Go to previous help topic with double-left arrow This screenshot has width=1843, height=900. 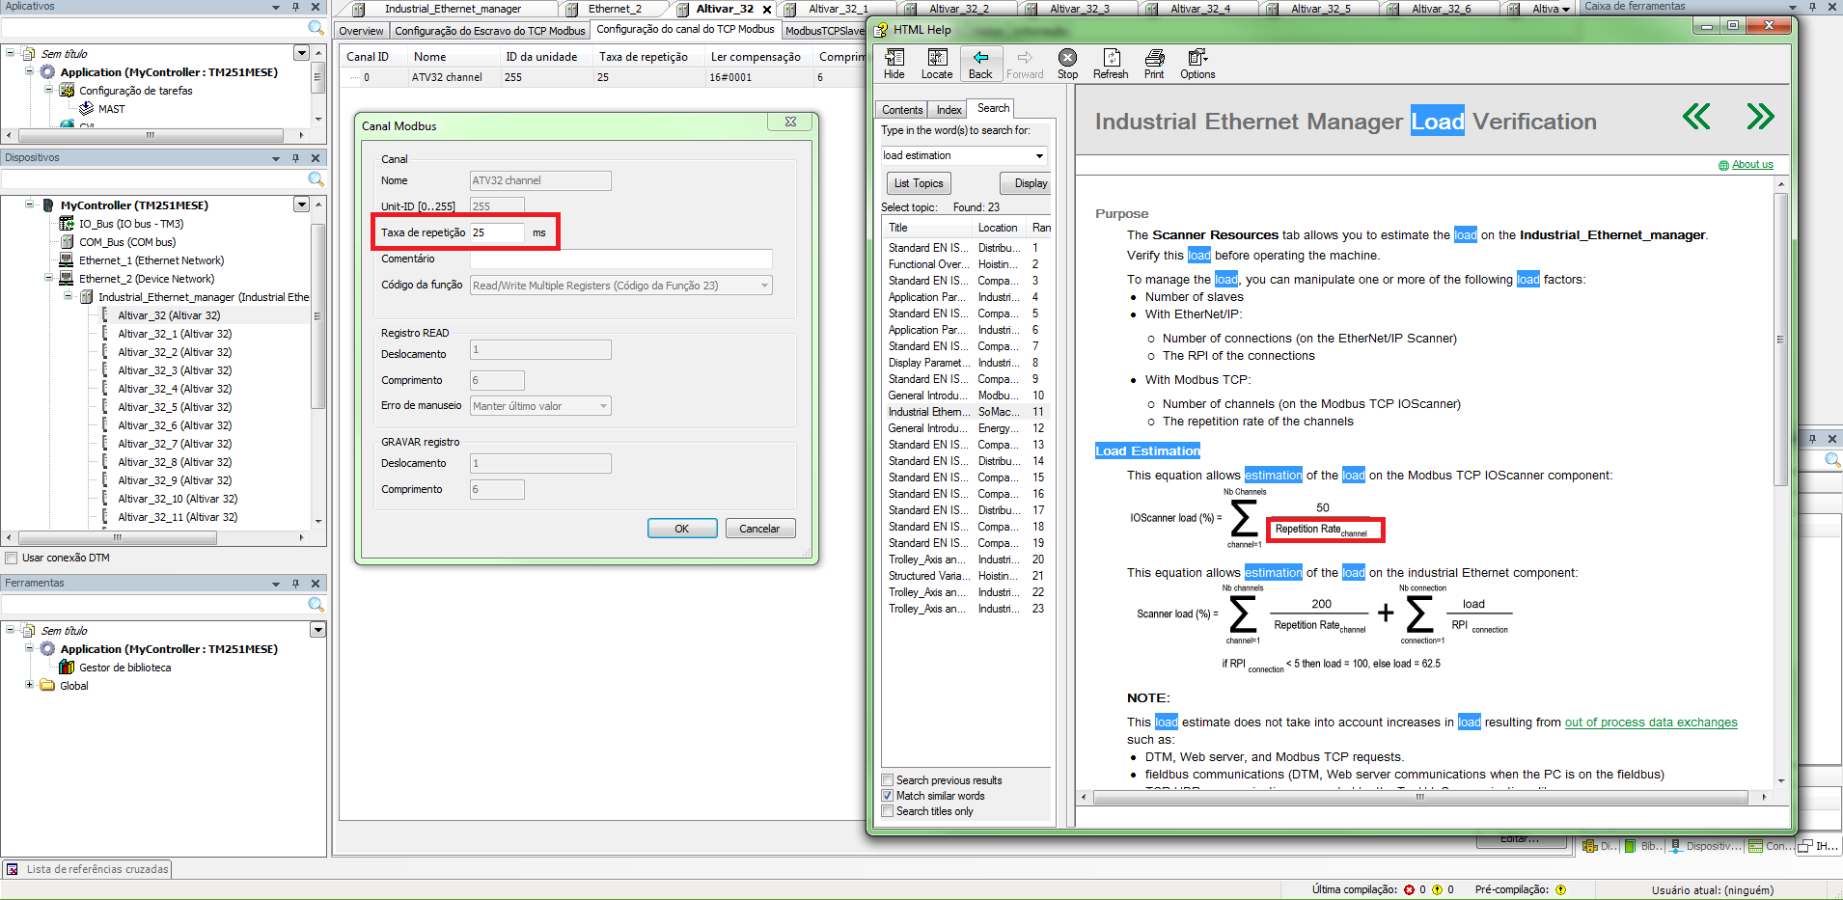click(1696, 117)
